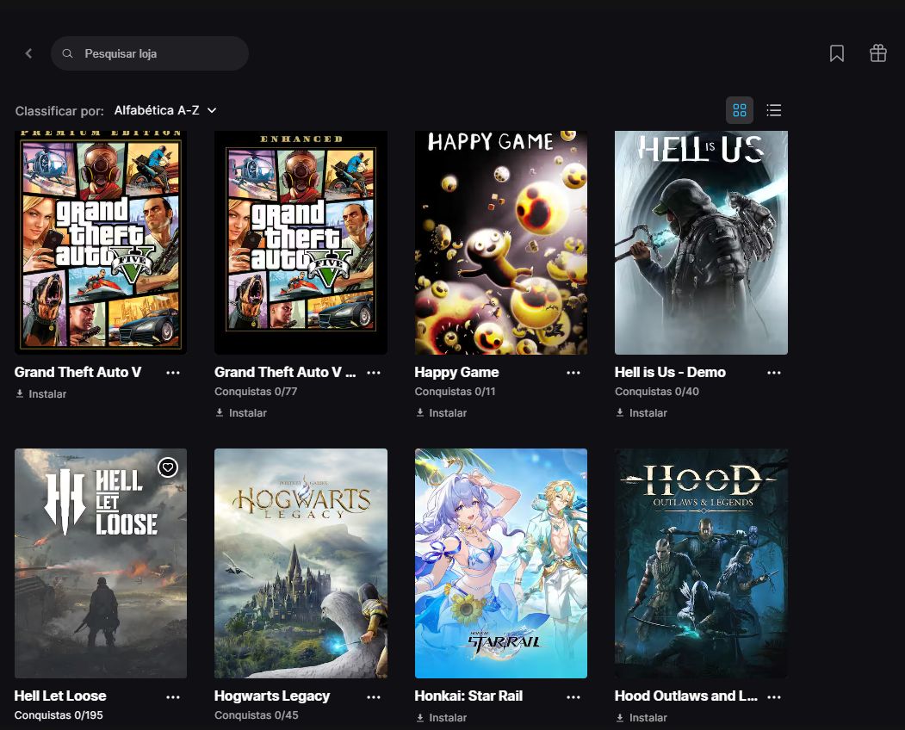Open more options for Happy Game
905x730 pixels.
pyautogui.click(x=573, y=373)
